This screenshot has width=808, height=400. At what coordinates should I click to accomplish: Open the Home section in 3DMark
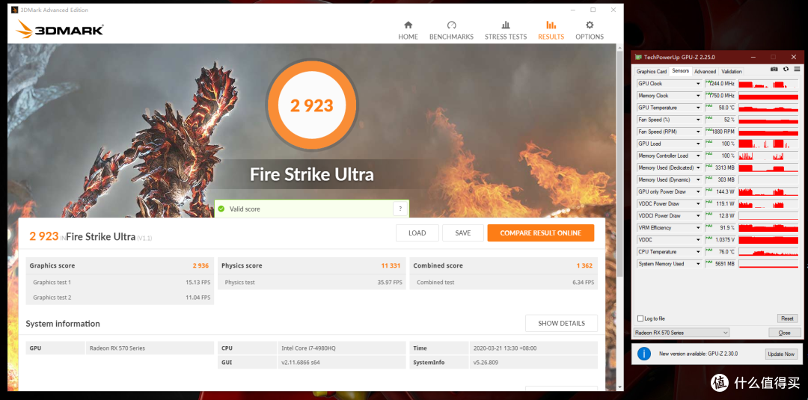(408, 31)
